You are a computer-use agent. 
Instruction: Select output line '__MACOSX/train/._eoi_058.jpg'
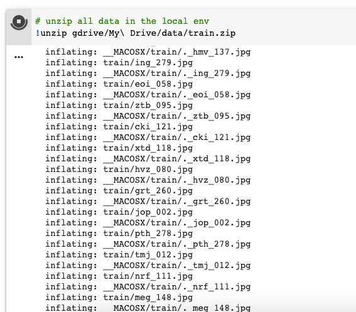coord(148,95)
